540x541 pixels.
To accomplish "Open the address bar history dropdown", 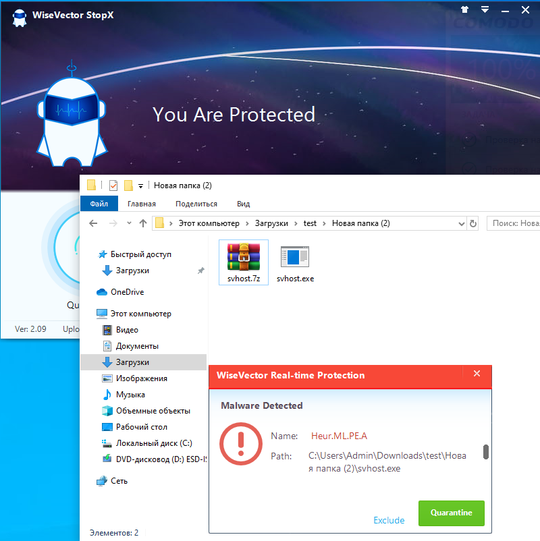I will tap(461, 223).
